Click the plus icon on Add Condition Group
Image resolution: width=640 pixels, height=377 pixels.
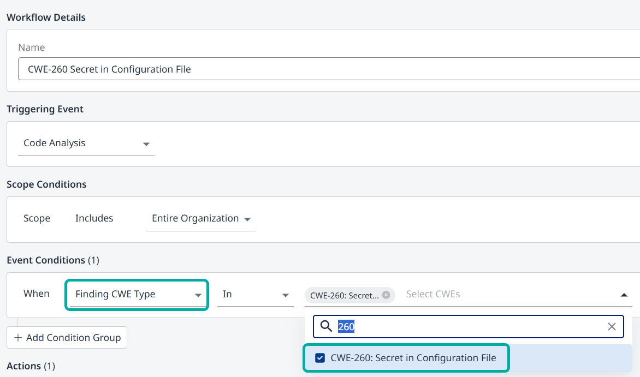pos(18,338)
